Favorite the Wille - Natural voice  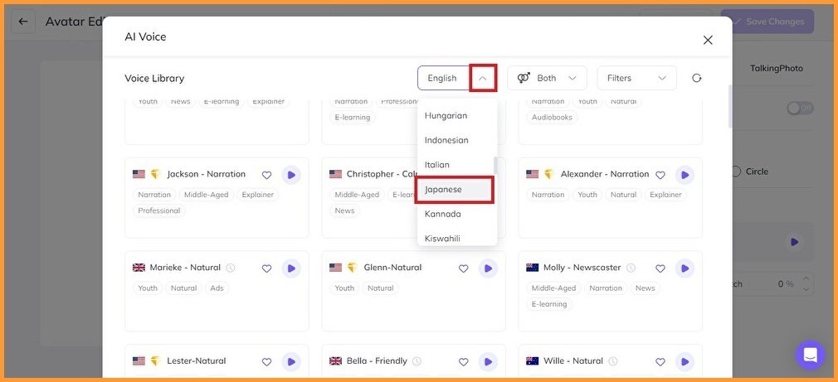tap(660, 362)
